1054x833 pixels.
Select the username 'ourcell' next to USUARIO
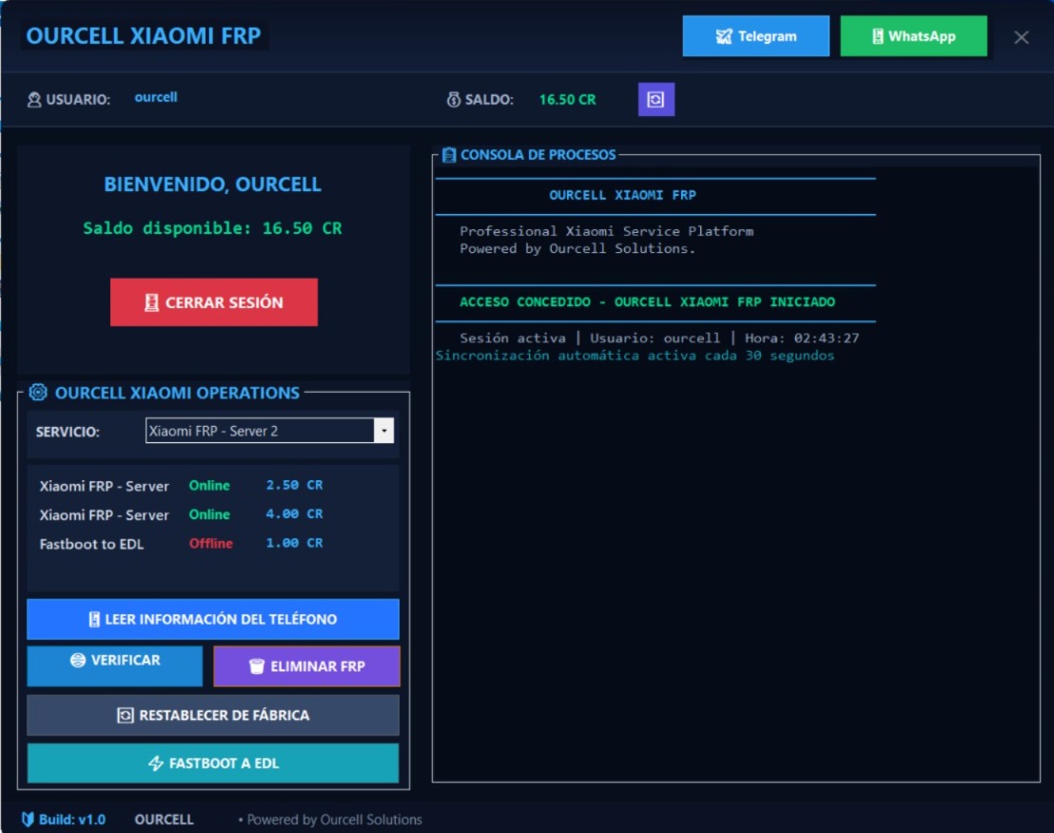[156, 97]
